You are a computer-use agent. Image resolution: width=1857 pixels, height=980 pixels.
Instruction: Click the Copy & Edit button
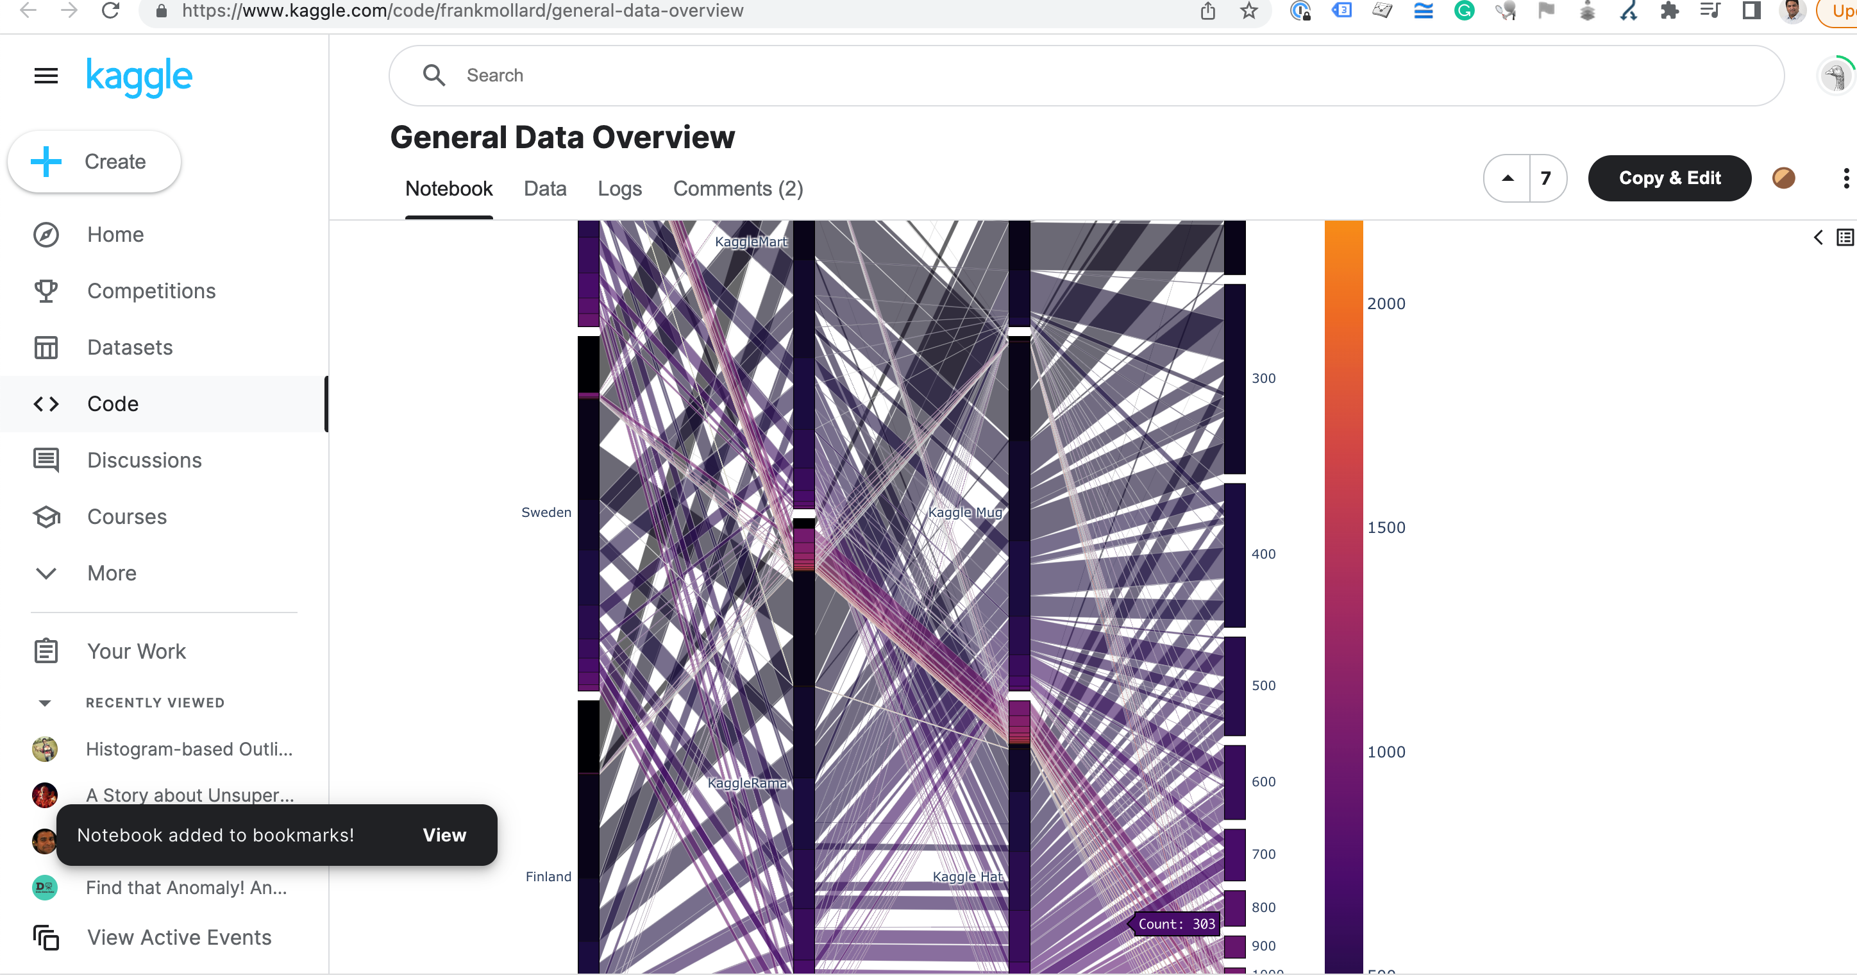pos(1669,178)
